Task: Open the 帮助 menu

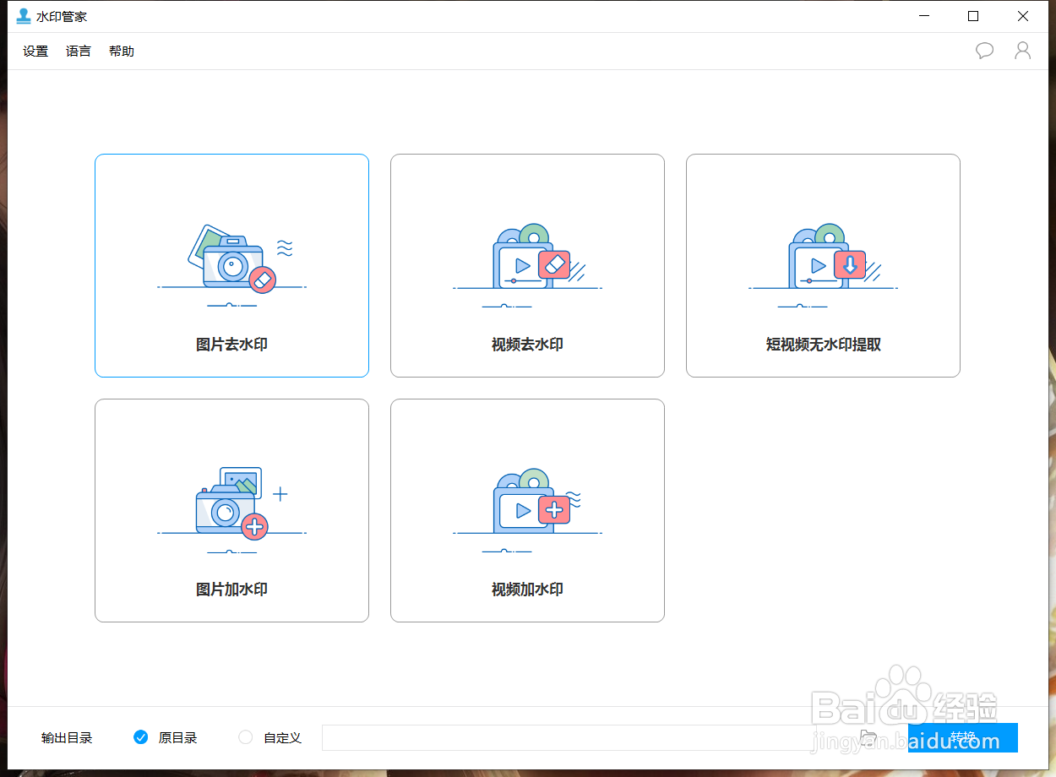Action: coord(121,51)
